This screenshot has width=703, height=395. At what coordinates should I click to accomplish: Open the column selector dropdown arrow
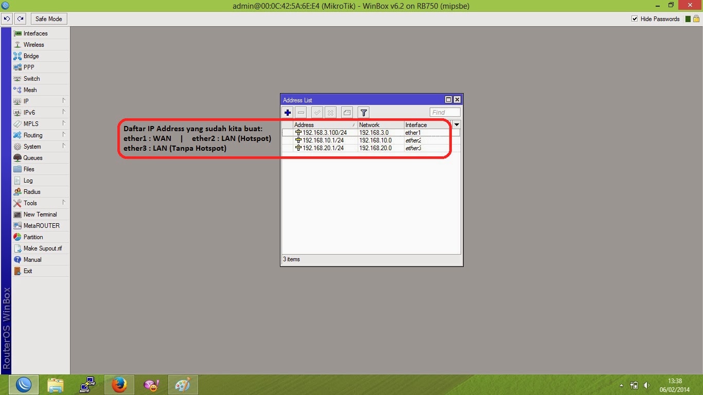click(x=456, y=125)
